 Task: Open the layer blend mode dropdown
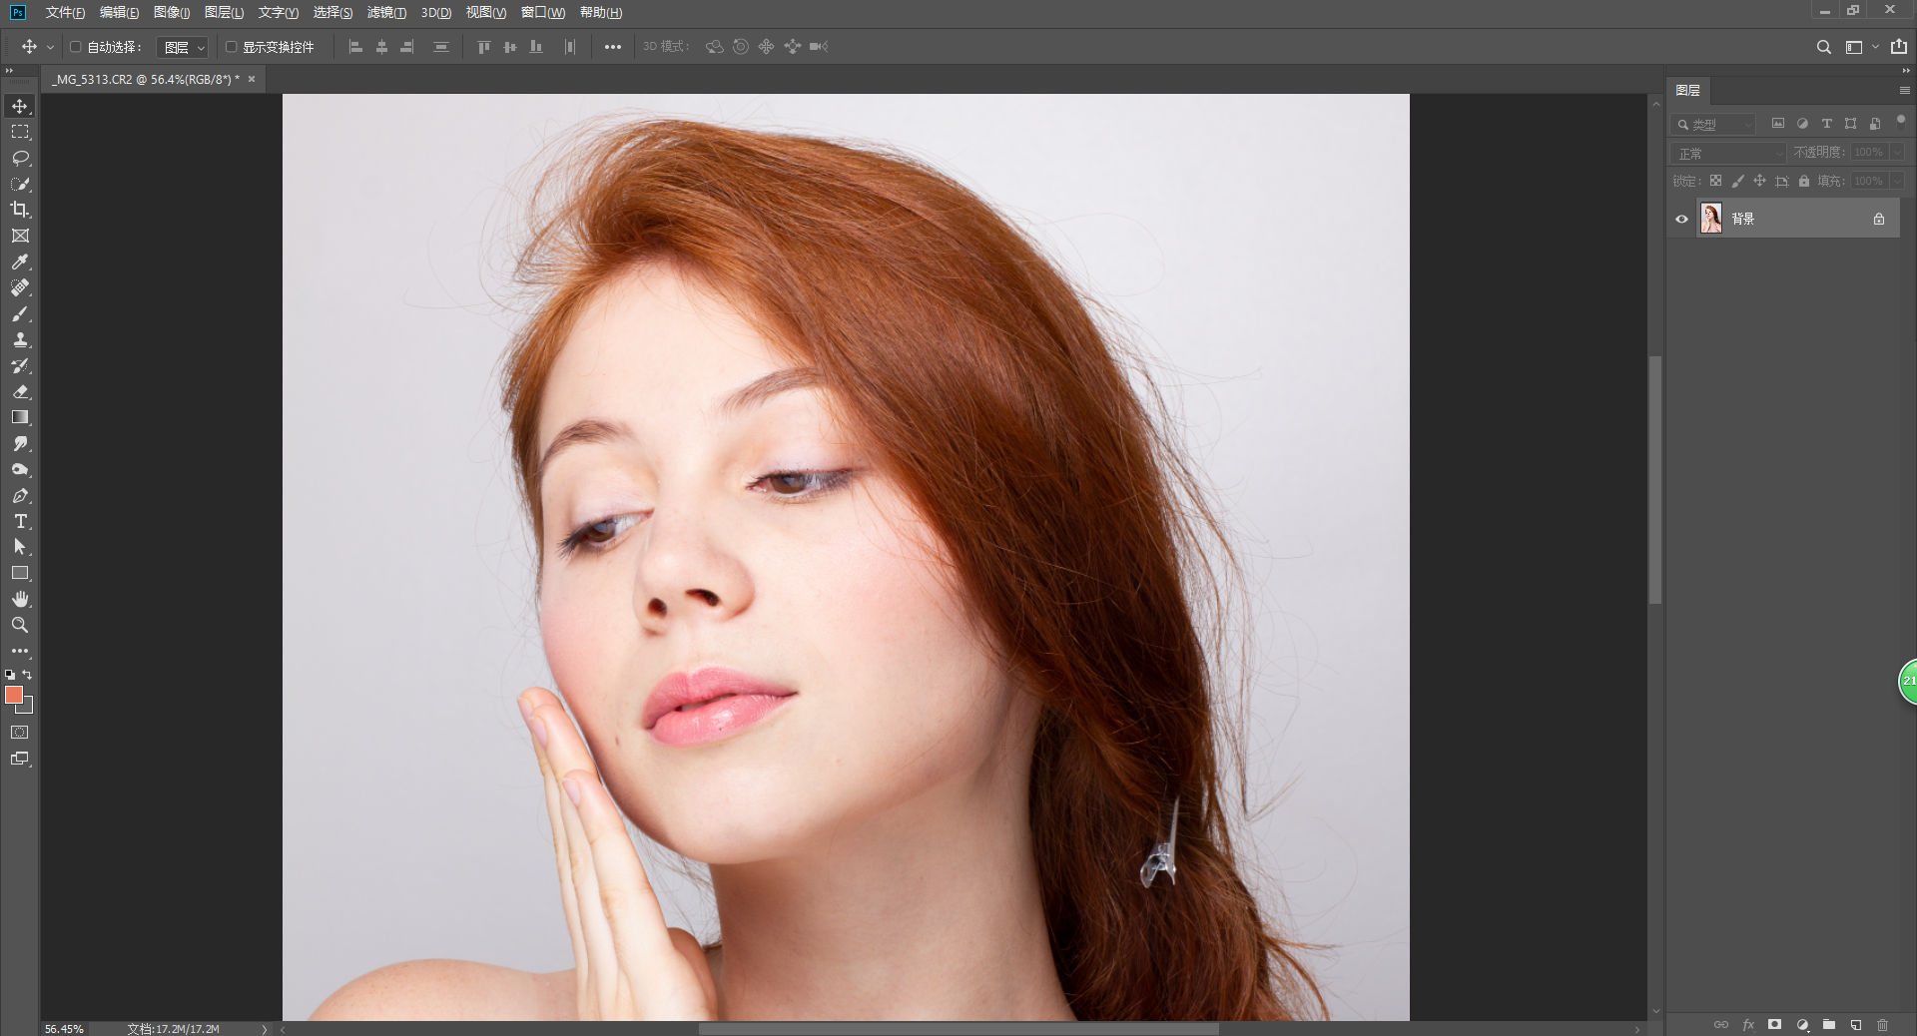(1728, 153)
